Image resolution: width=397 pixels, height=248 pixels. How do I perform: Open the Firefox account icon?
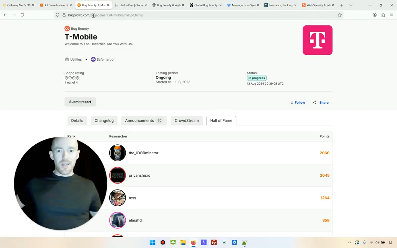(375, 15)
